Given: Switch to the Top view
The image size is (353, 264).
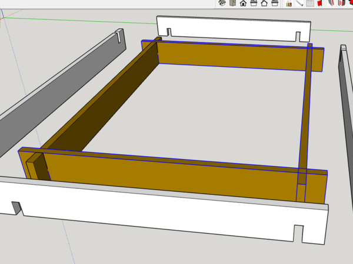Looking at the screenshot, I should coord(232,3).
